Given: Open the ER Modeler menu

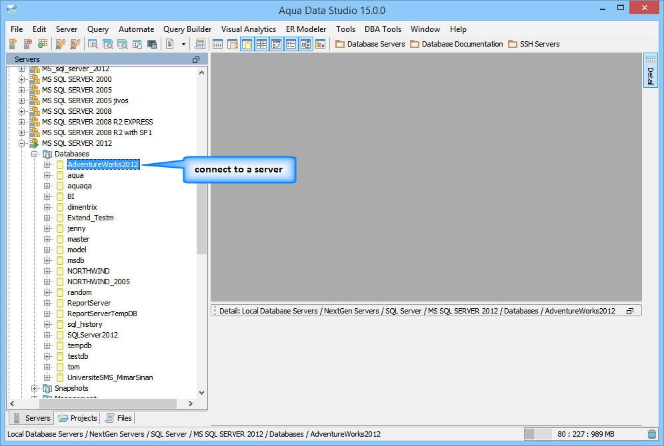Looking at the screenshot, I should [306, 29].
